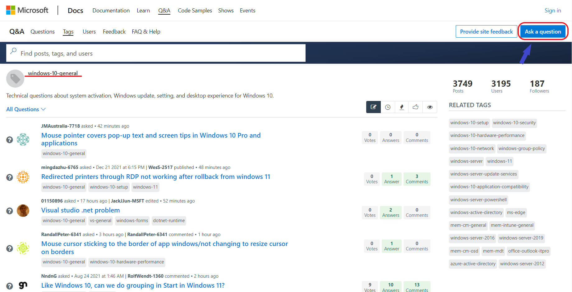Go to Docs home link
Viewport: 572px width, 292px height.
point(76,11)
